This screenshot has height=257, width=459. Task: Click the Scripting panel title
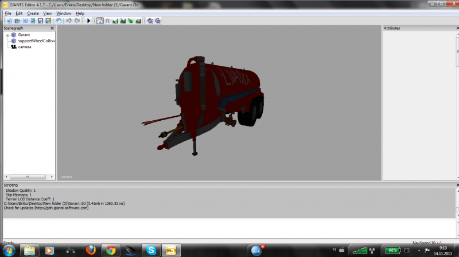(10, 185)
